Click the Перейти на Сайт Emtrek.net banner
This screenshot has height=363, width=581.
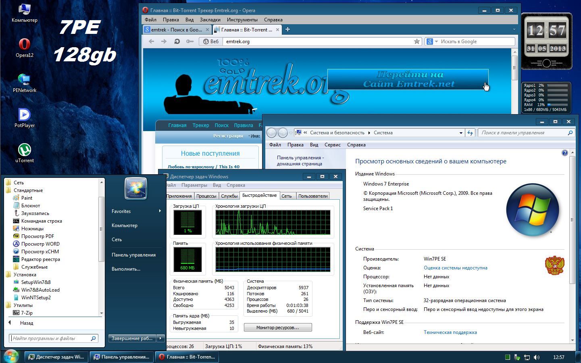(408, 79)
